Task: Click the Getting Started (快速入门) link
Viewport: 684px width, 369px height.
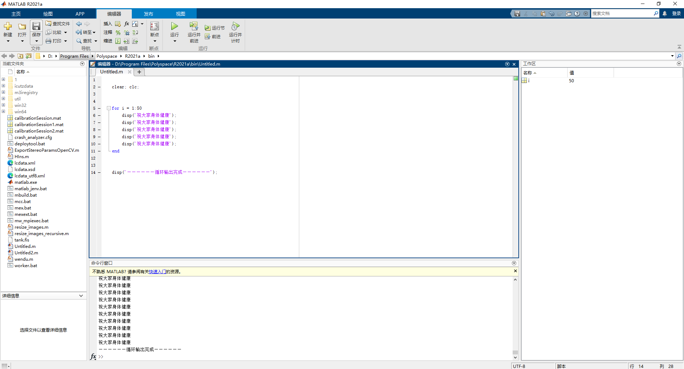Action: (157, 271)
